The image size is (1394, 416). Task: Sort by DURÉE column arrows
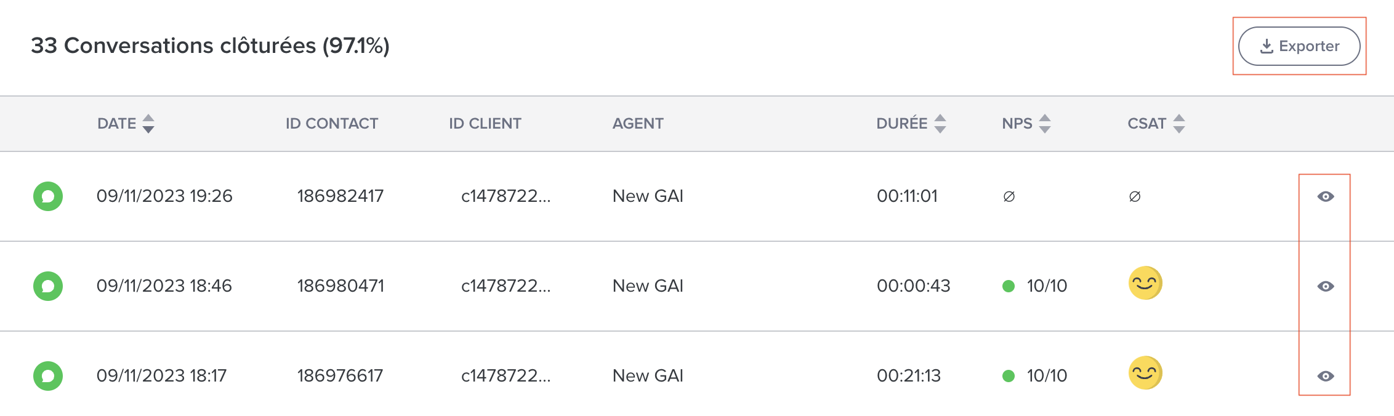click(940, 124)
